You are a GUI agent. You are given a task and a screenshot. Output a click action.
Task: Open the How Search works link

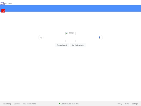tap(30, 104)
